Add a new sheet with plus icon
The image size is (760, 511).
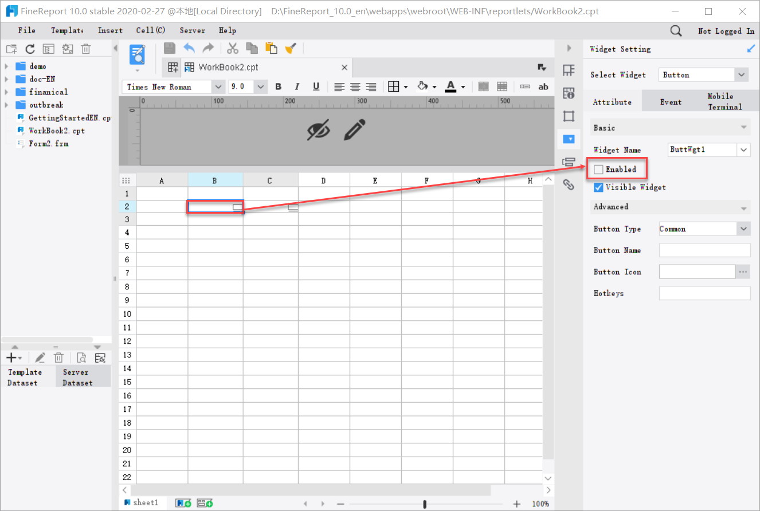[x=183, y=503]
